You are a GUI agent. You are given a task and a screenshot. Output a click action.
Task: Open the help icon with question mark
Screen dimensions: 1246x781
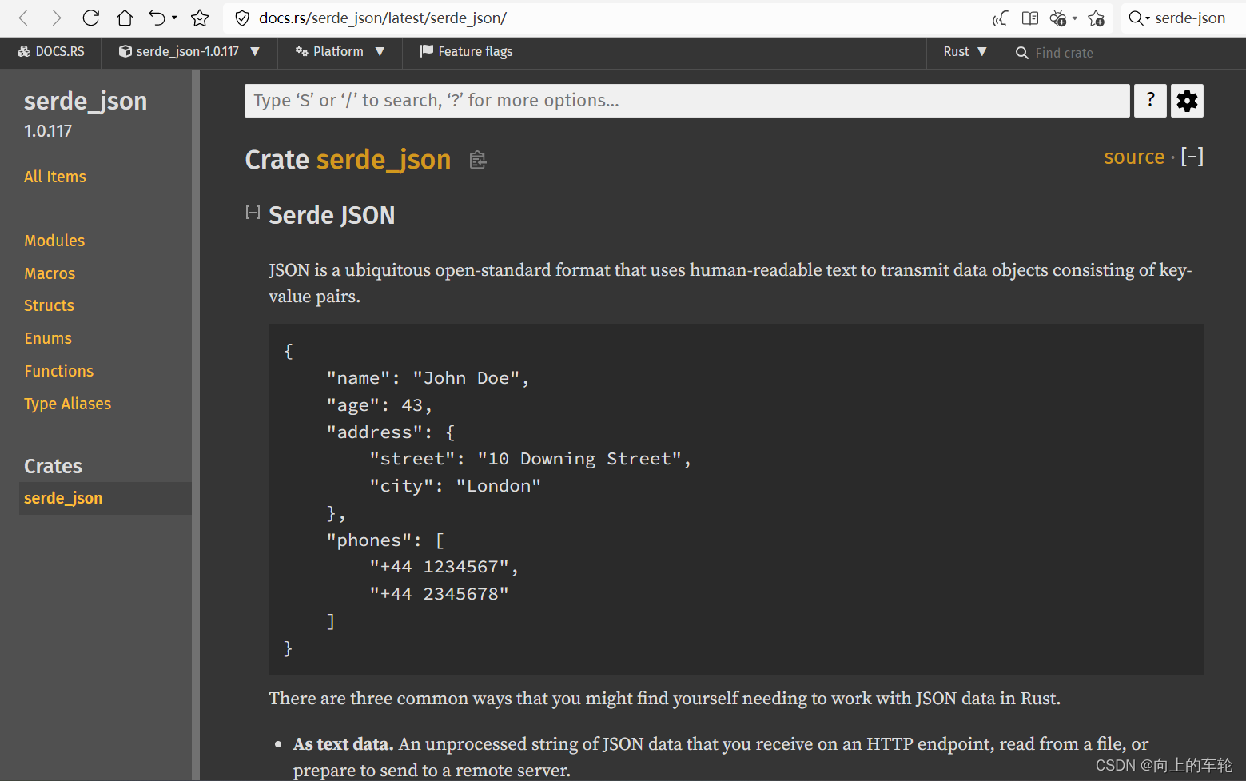1150,101
